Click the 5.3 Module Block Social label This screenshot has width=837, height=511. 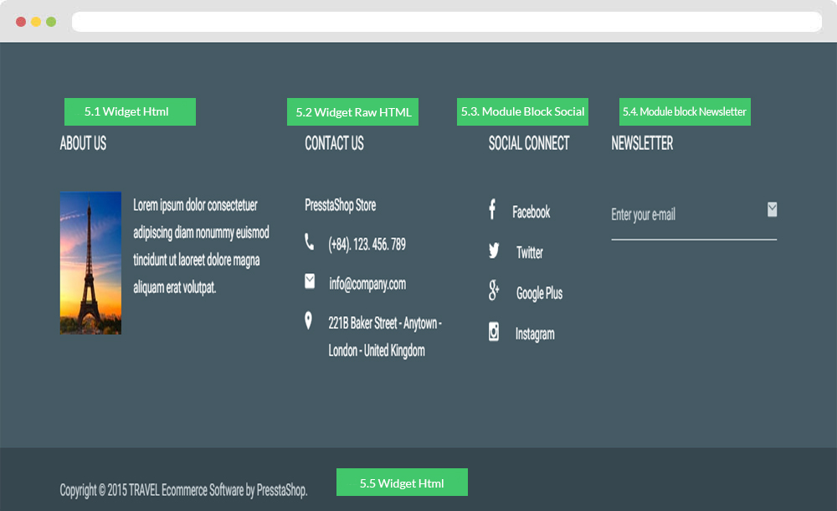tap(522, 112)
